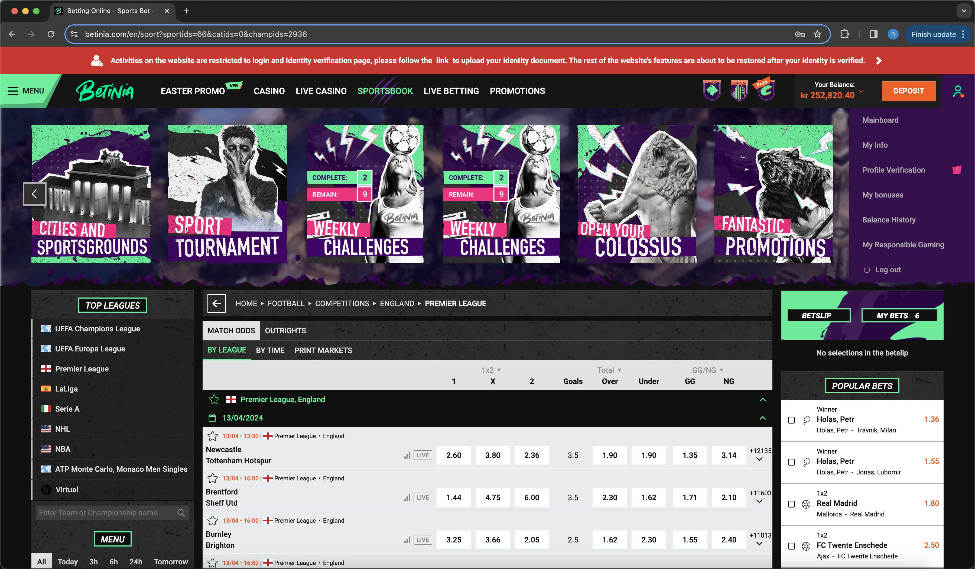Click PRINT MARKETS
975x569 pixels.
coord(323,350)
